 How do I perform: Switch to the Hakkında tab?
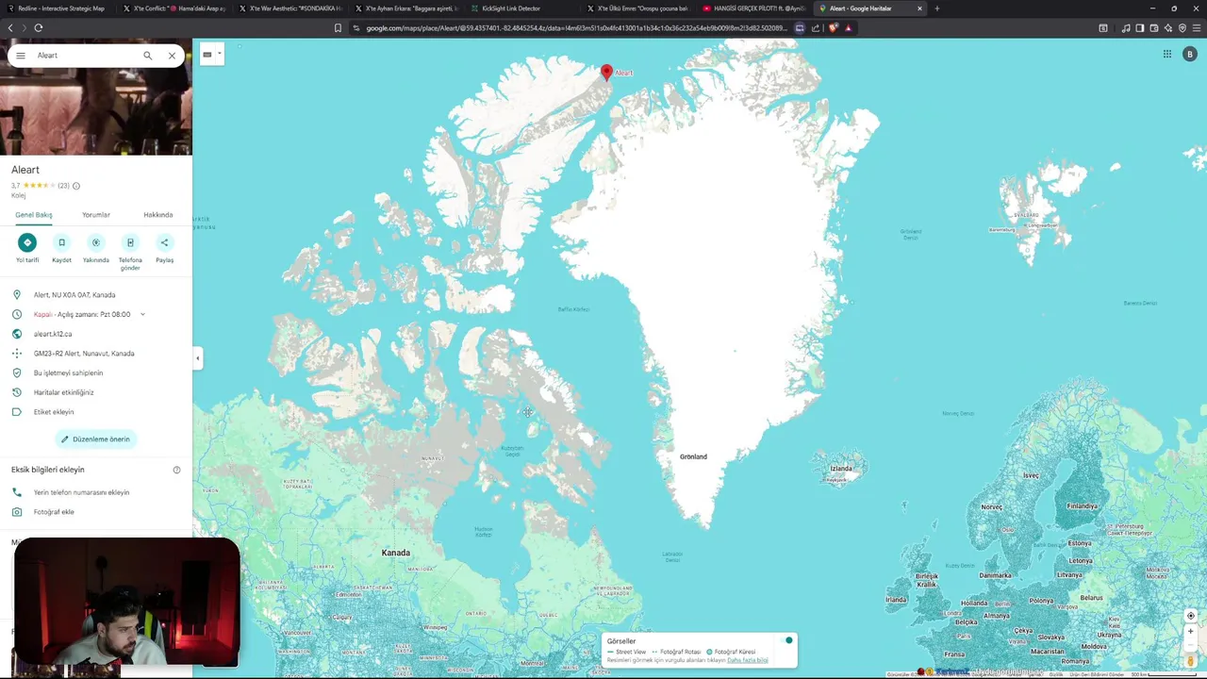158,215
